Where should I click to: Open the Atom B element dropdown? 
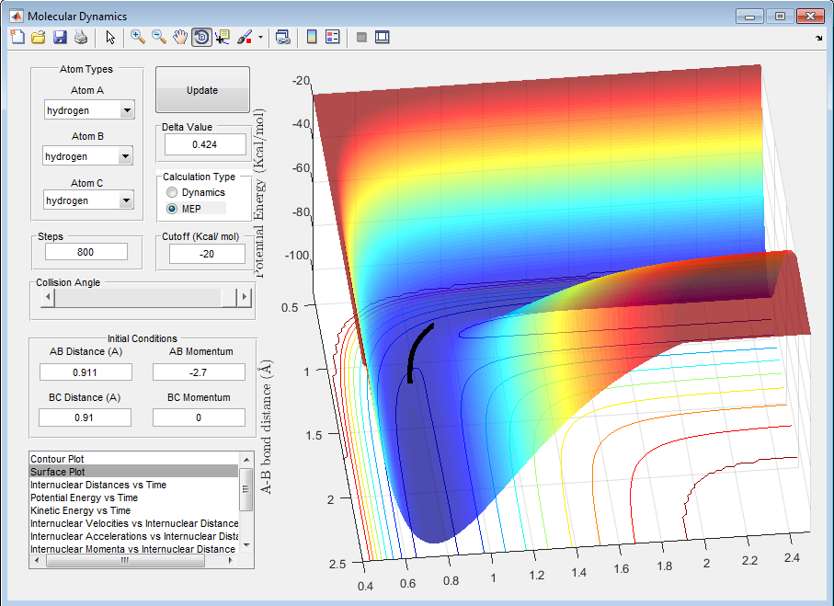tap(126, 157)
